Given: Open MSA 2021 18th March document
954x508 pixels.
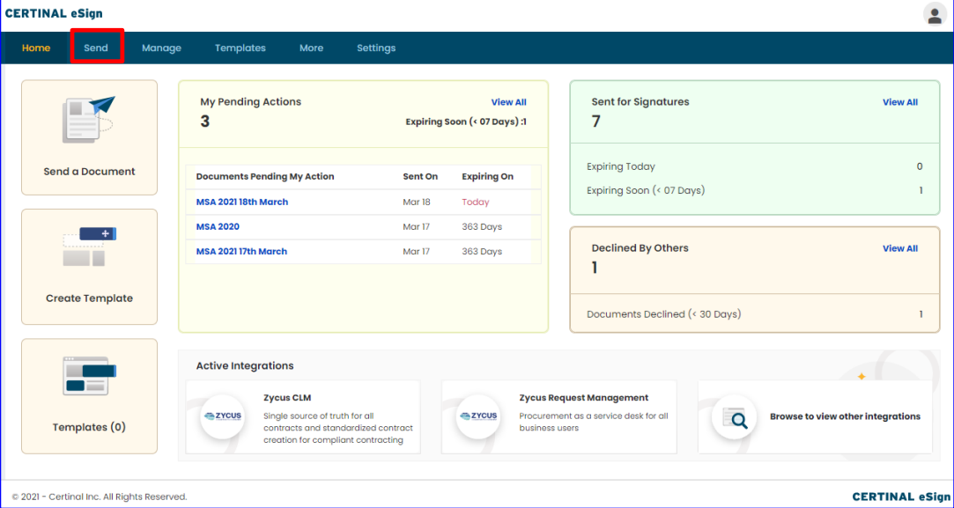Looking at the screenshot, I should click(x=242, y=202).
